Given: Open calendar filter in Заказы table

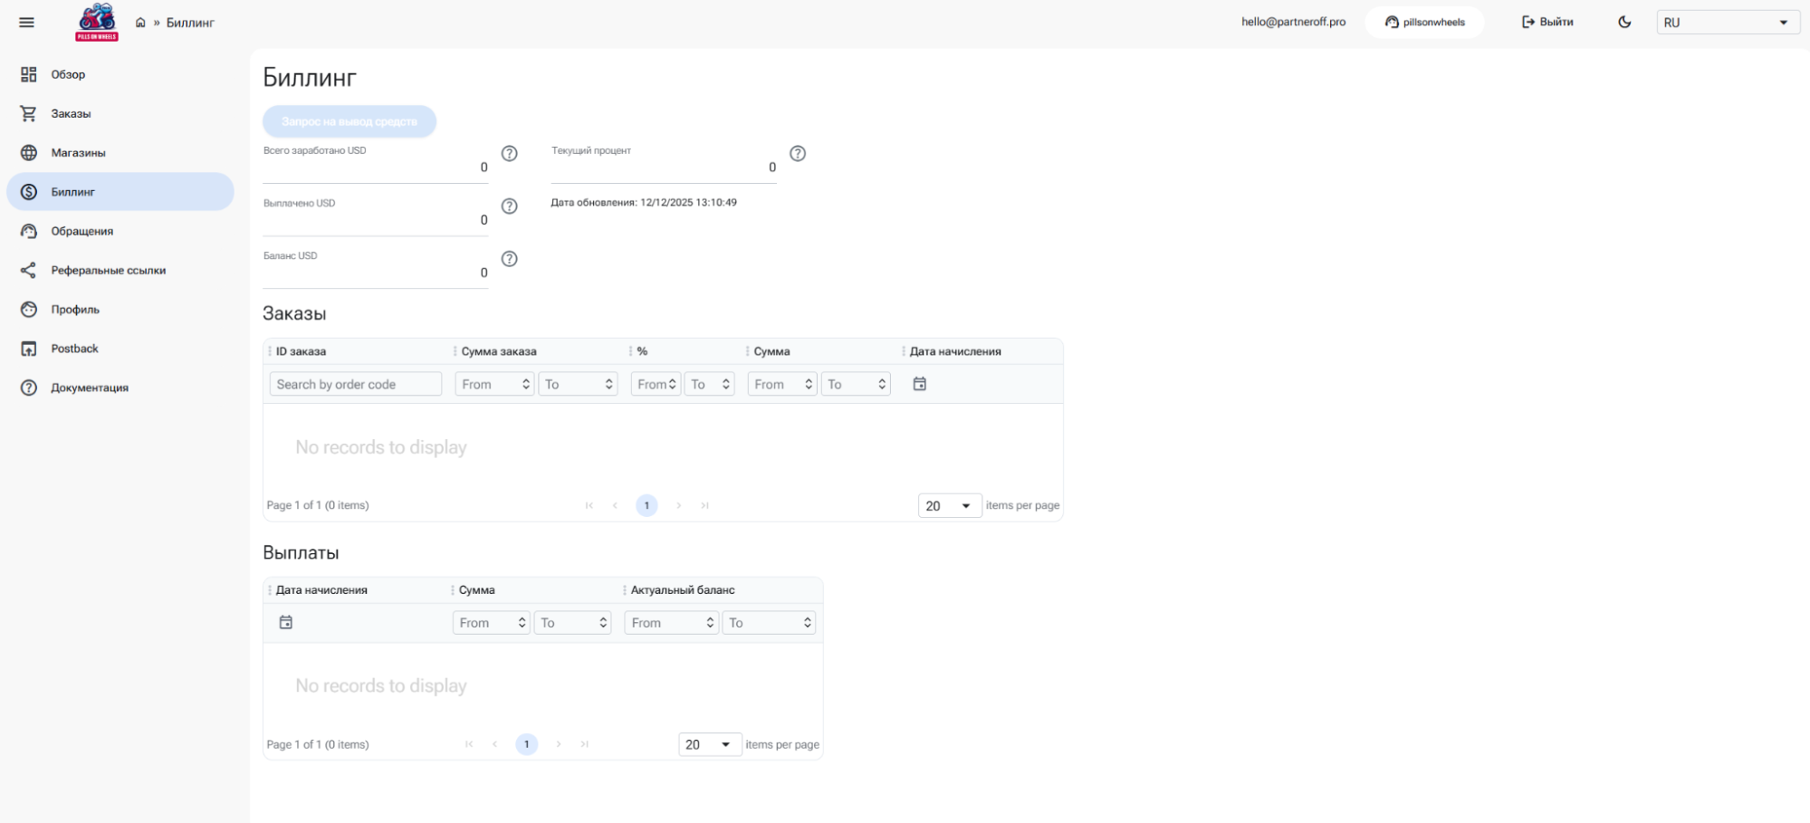Looking at the screenshot, I should pyautogui.click(x=920, y=384).
